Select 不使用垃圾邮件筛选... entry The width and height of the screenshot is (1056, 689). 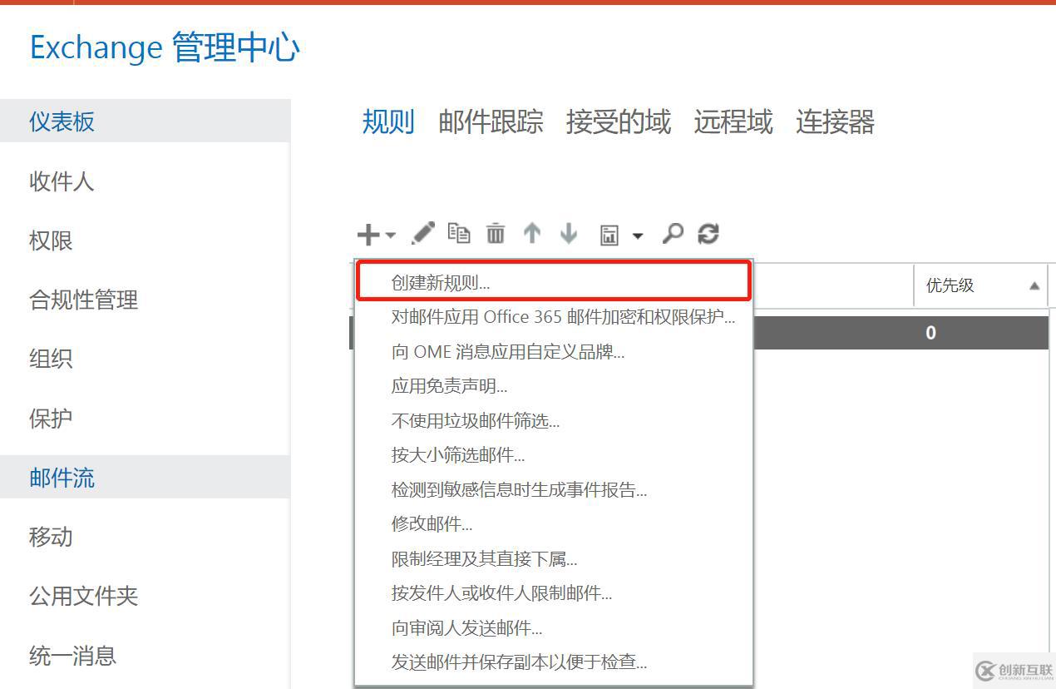[554, 421]
